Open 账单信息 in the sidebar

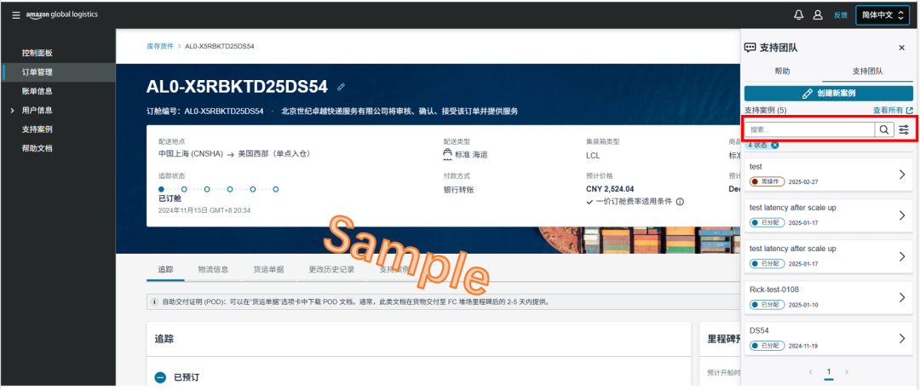[x=37, y=91]
